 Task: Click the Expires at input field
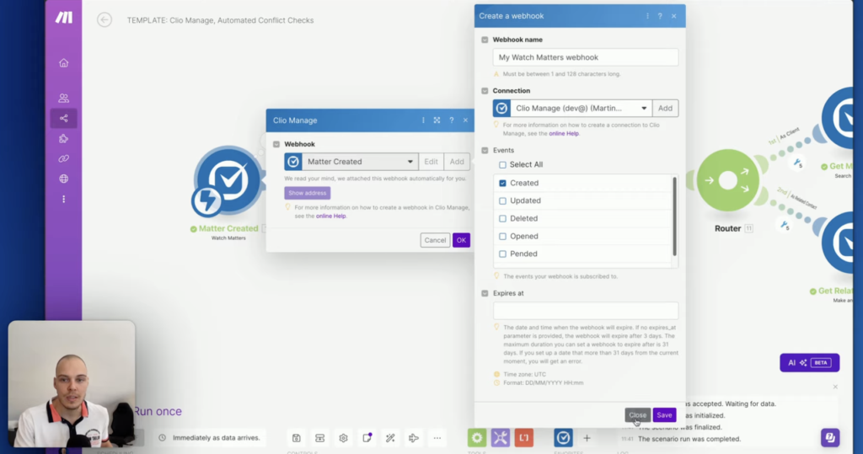586,310
